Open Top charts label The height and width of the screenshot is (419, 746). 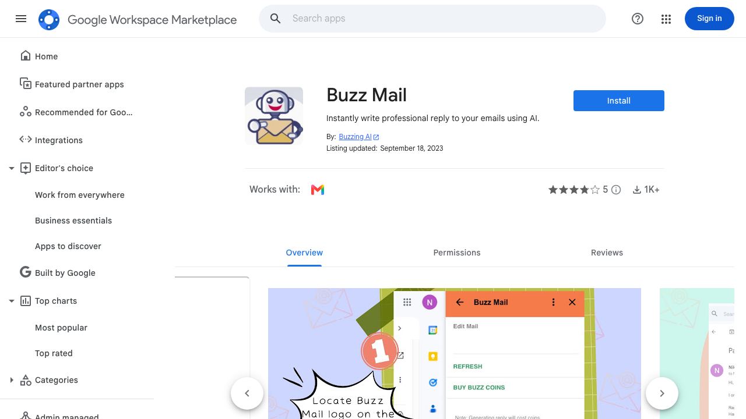56,301
